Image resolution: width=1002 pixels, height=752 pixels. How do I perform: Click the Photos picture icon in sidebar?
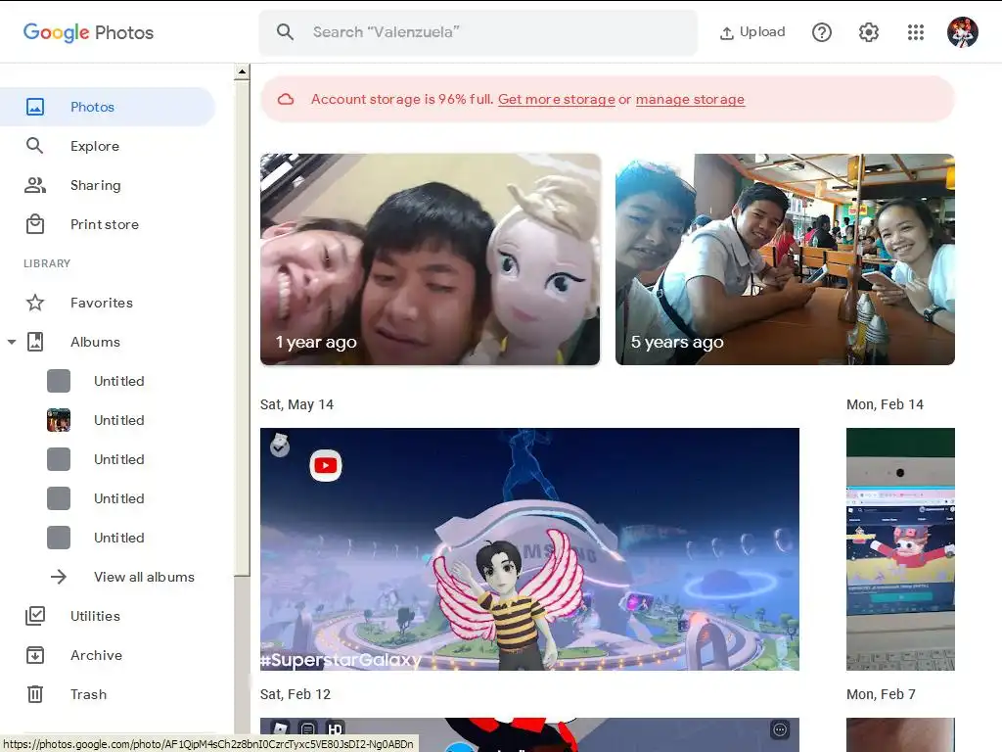tap(35, 107)
